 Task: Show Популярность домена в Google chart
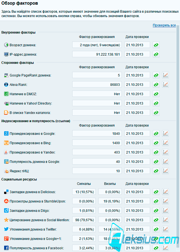[x=165, y=161]
